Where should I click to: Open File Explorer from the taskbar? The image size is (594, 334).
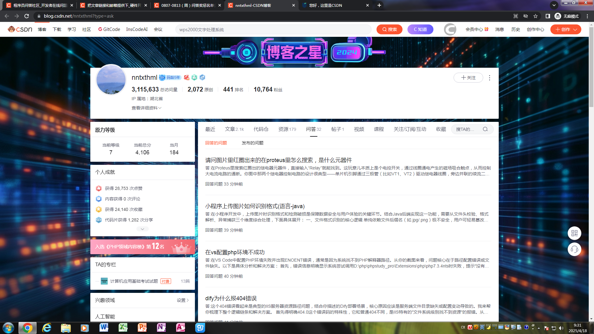pos(66,328)
